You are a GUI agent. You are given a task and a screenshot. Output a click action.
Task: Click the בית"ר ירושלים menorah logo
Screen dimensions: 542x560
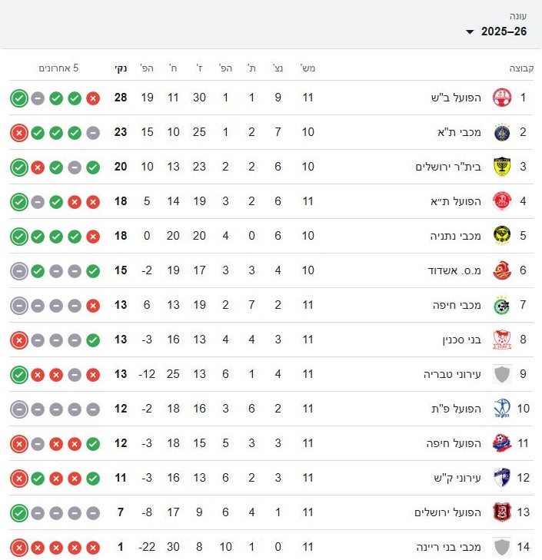[x=501, y=167]
